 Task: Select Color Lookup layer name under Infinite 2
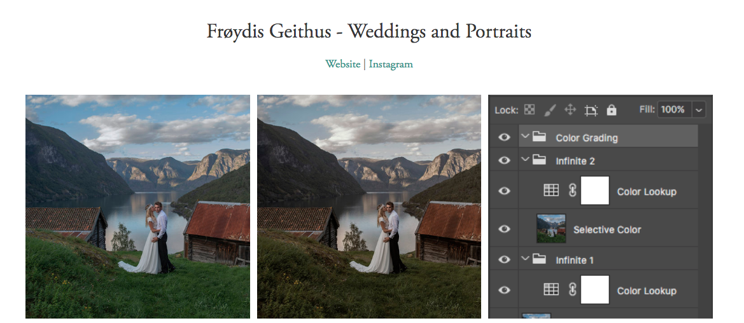(647, 191)
